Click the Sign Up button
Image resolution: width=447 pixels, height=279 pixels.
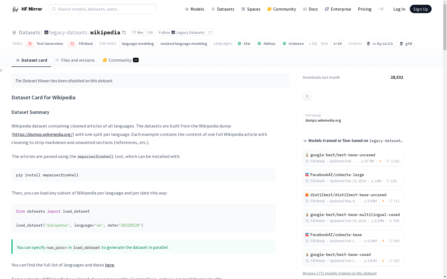421,9
